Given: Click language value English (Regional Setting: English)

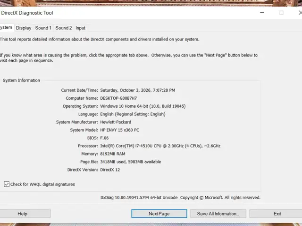Looking at the screenshot, I should coord(133,114).
